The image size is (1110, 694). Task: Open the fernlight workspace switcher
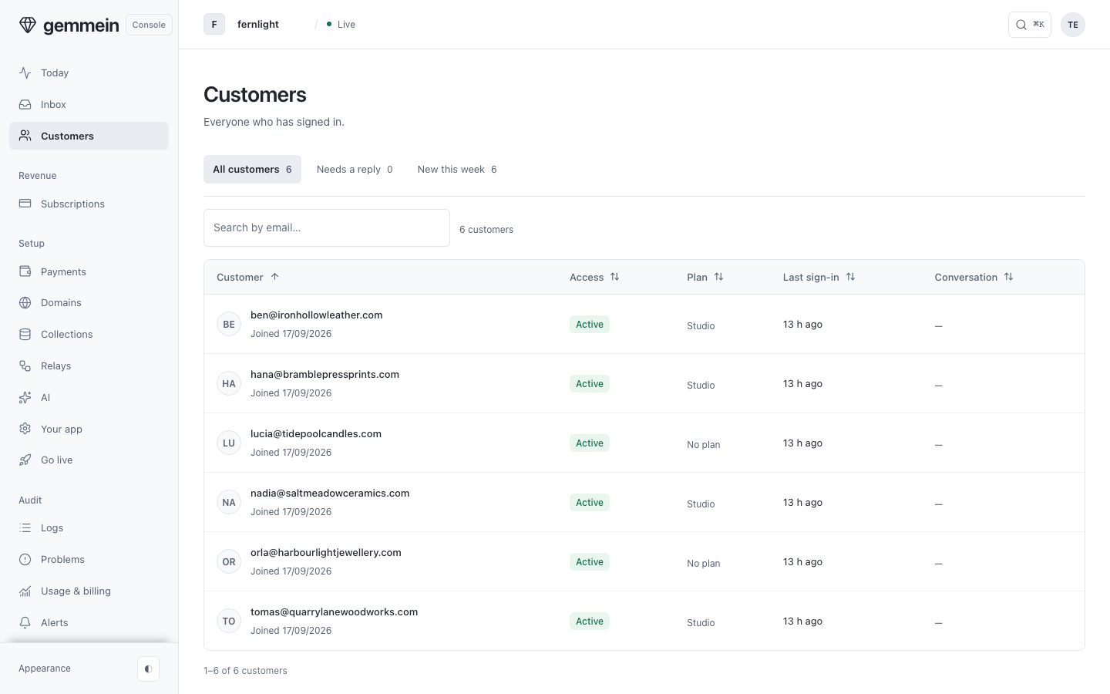pyautogui.click(x=258, y=25)
